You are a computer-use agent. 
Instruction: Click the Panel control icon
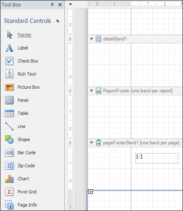pyautogui.click(x=9, y=100)
